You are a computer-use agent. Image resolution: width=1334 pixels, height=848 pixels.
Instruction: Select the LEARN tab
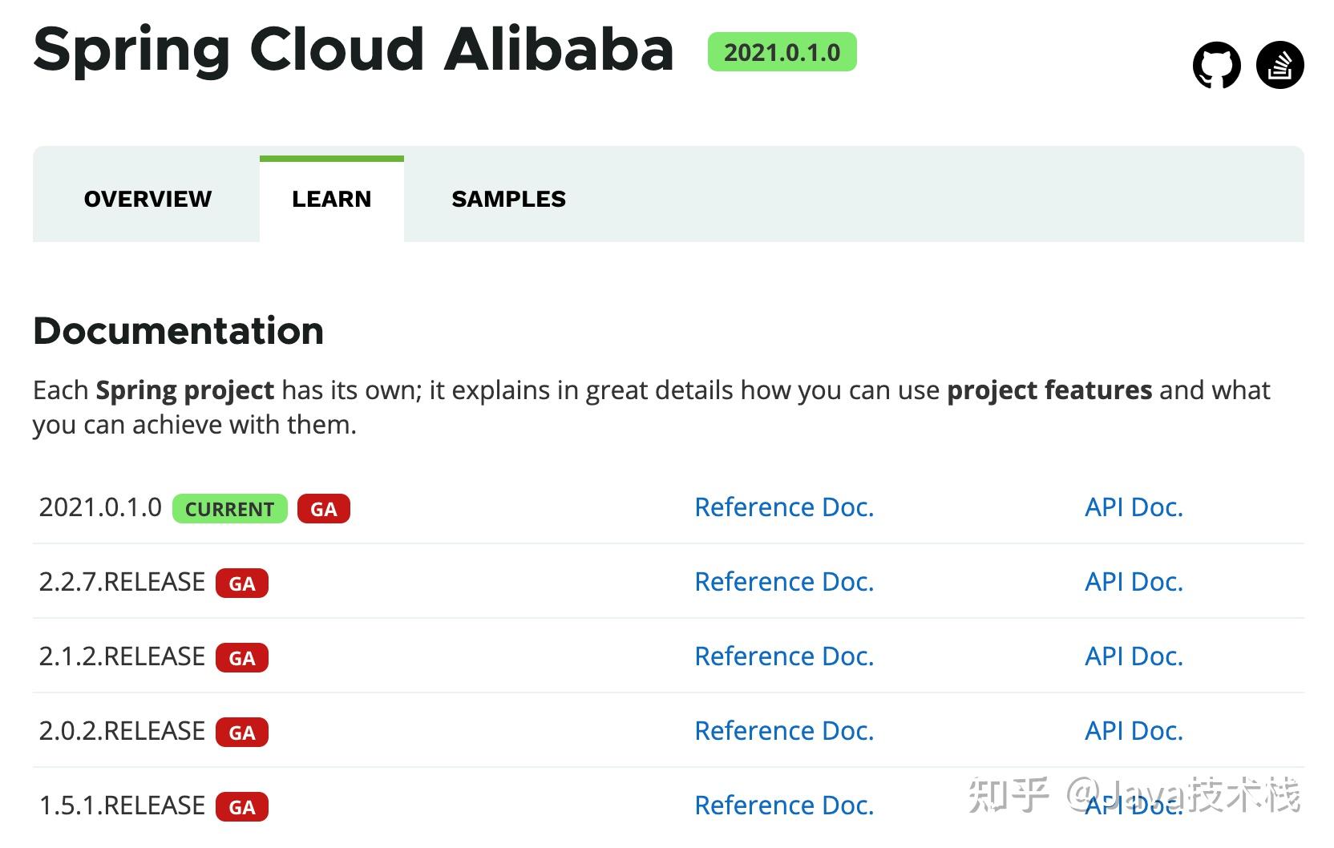click(x=331, y=198)
